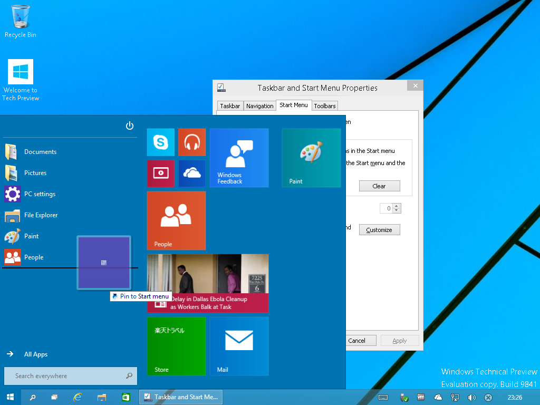Open the Video tile

160,173
